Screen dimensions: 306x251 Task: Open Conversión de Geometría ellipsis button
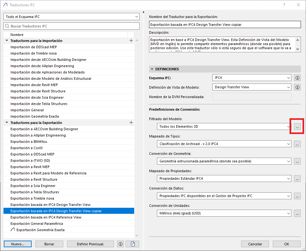point(297,161)
